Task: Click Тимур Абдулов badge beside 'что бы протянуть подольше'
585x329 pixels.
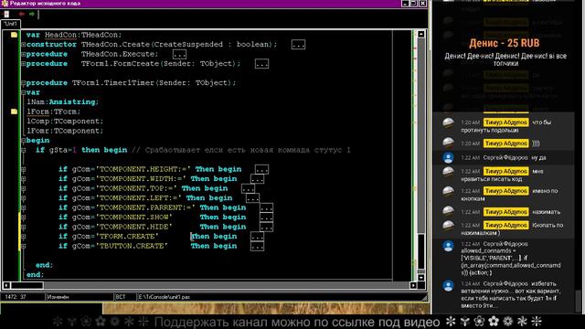Action: coord(505,122)
